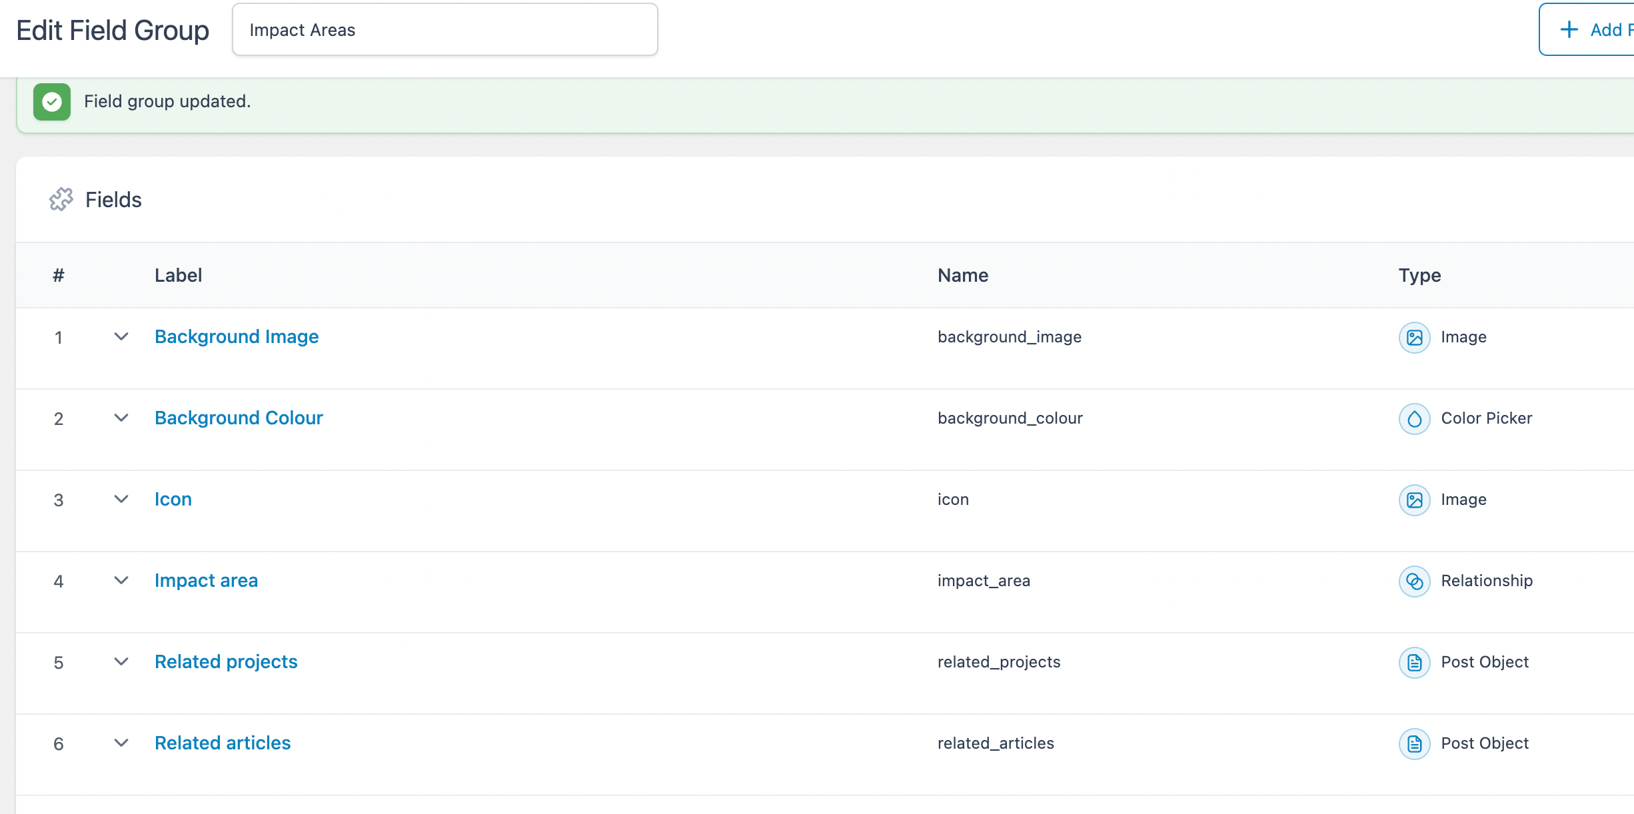Click the Fields puzzle piece icon
This screenshot has height=814, width=1634.
pyautogui.click(x=61, y=199)
